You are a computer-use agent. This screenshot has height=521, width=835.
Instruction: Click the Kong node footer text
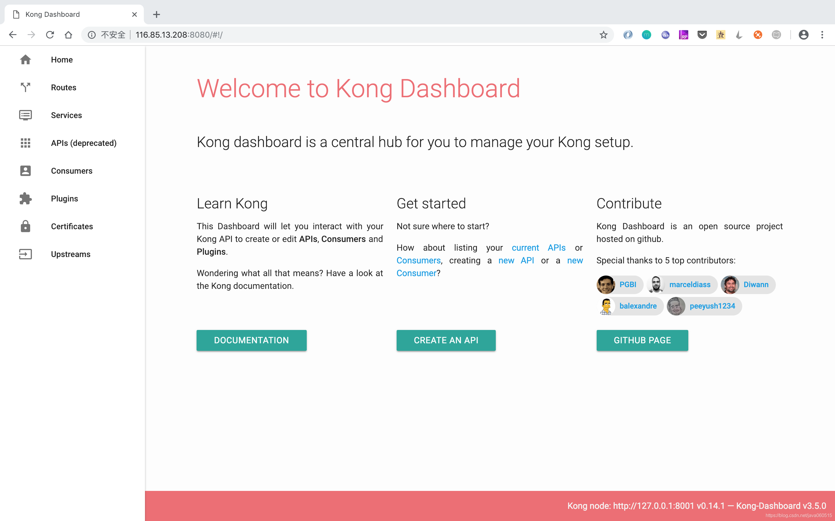point(697,506)
